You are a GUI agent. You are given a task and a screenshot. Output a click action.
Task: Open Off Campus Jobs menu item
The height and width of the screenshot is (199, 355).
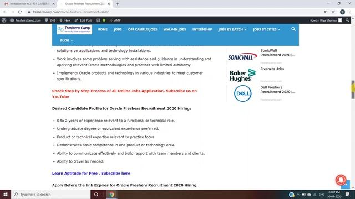[143, 29]
